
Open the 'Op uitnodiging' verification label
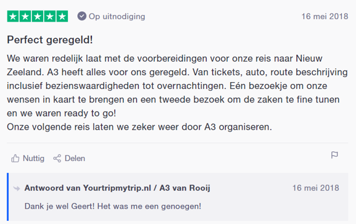click(x=117, y=17)
